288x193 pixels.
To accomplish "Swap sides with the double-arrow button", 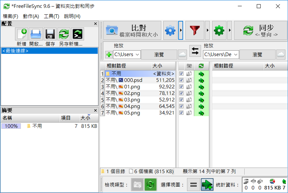I will [x=195, y=51].
